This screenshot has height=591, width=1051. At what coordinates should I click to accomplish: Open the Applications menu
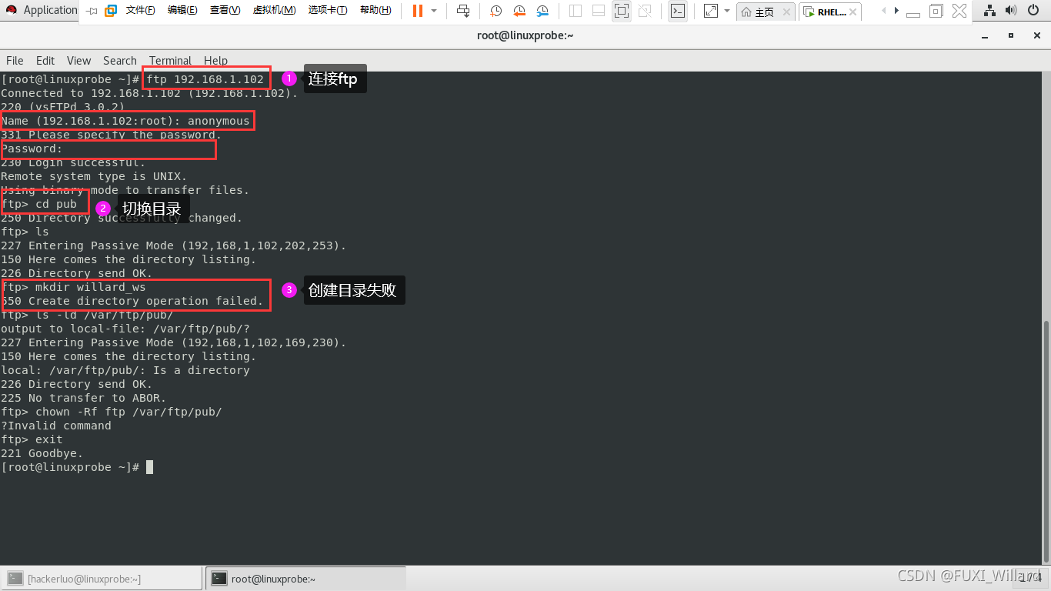click(x=42, y=10)
